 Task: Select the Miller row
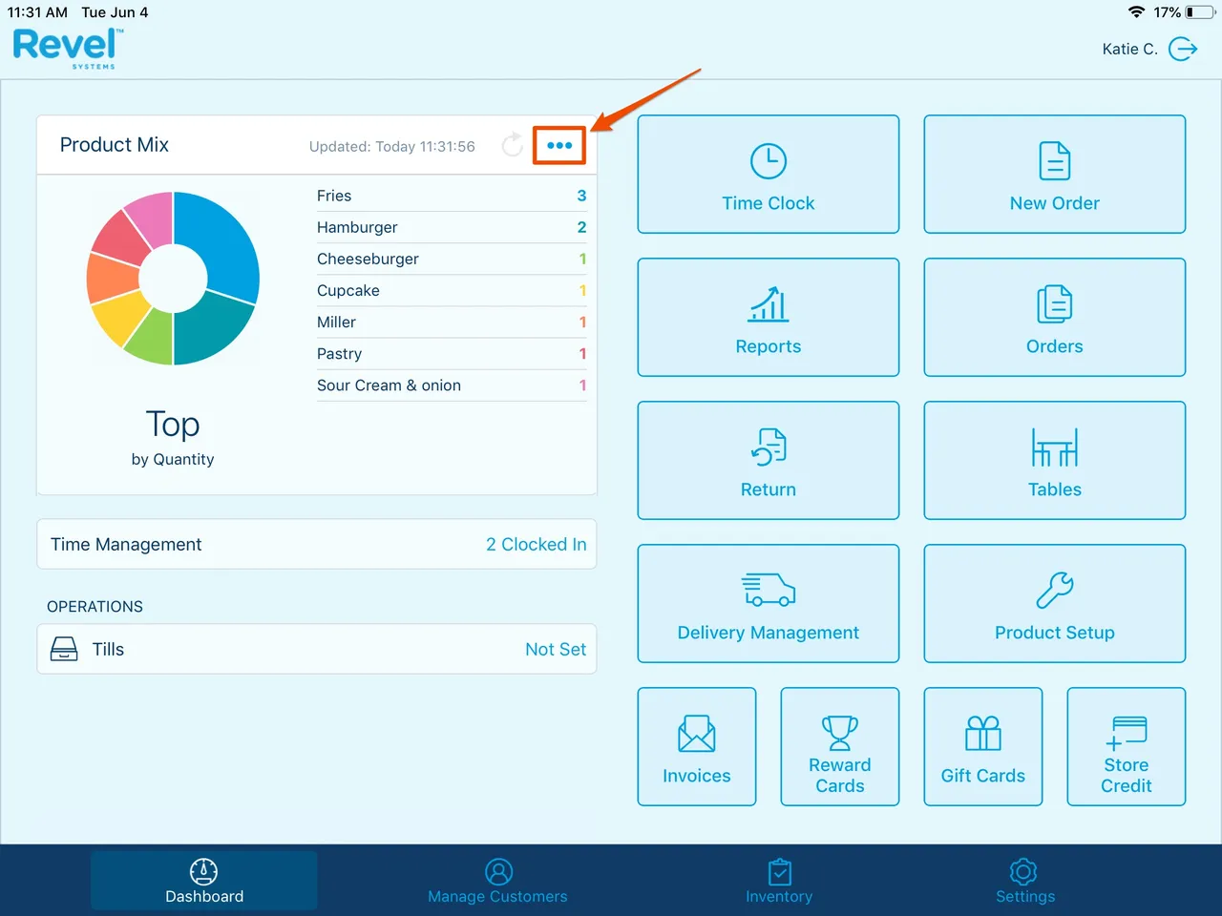(x=452, y=322)
